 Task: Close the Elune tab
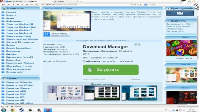(x=53, y=2)
